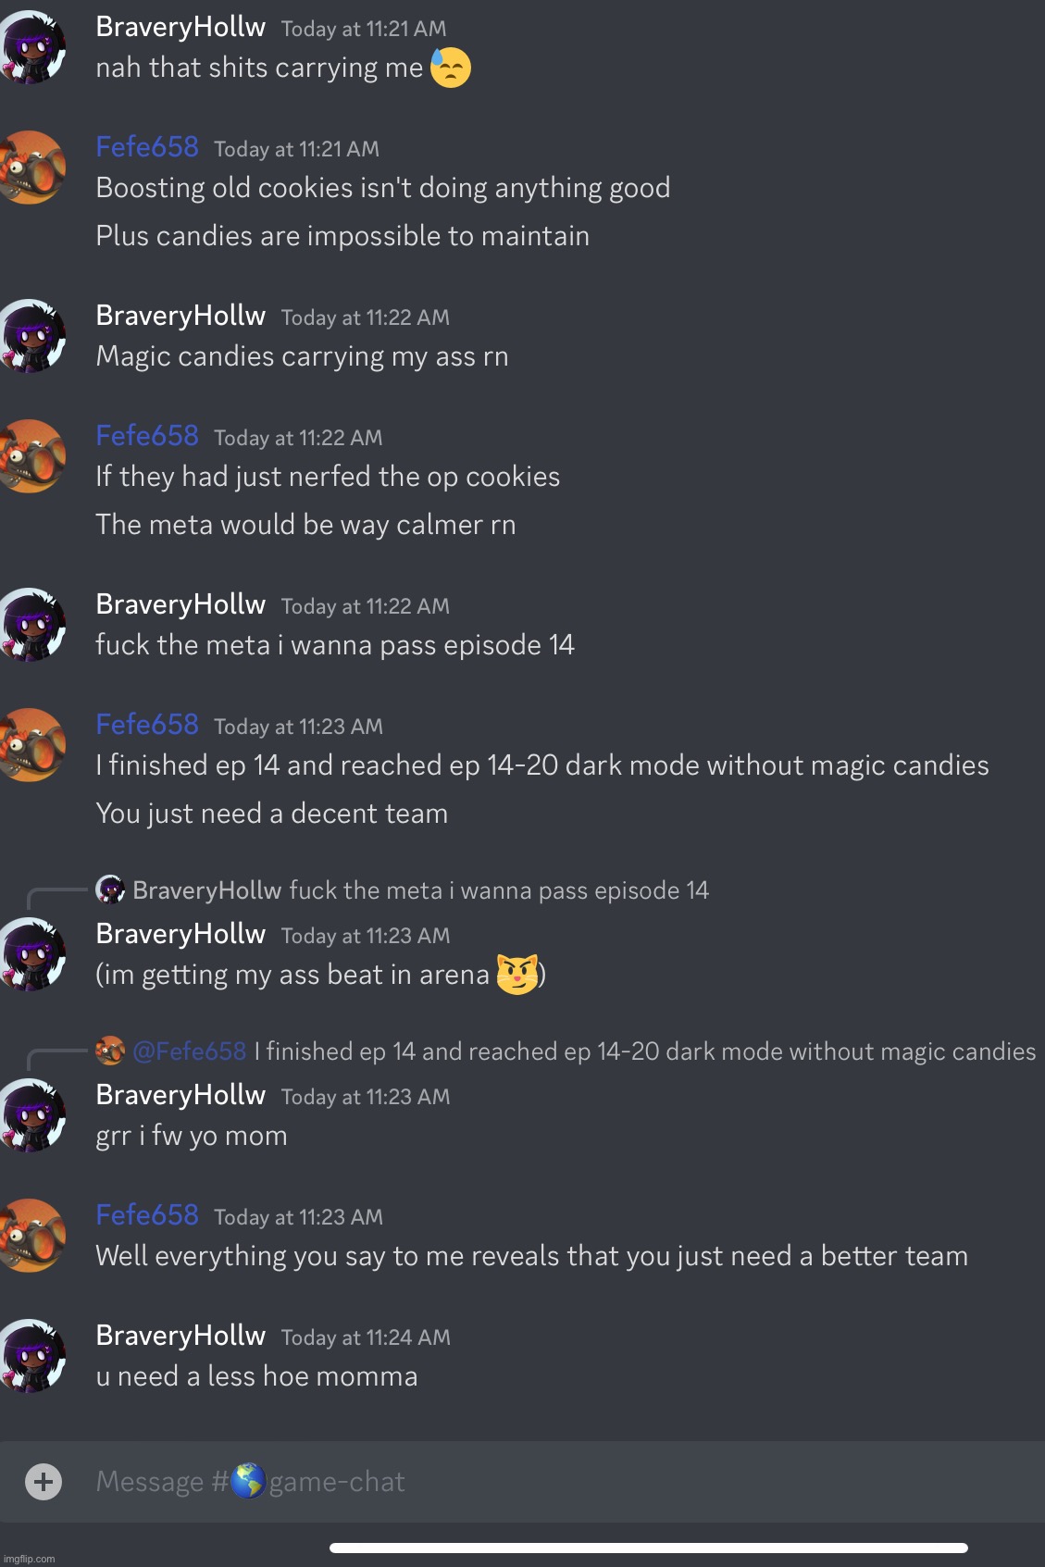Image resolution: width=1045 pixels, height=1567 pixels.
Task: Open Fefe658's avatar beside the 'Boosting old cookies' message
Action: 32,168
